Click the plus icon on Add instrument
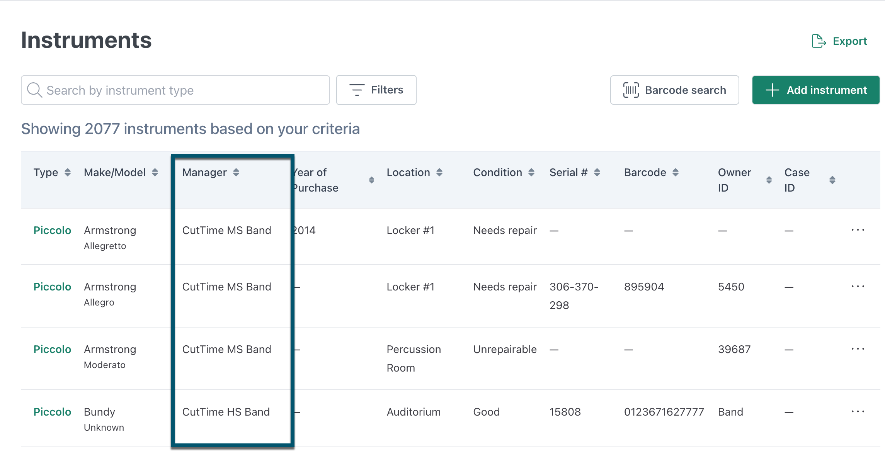The height and width of the screenshot is (455, 885). click(772, 90)
